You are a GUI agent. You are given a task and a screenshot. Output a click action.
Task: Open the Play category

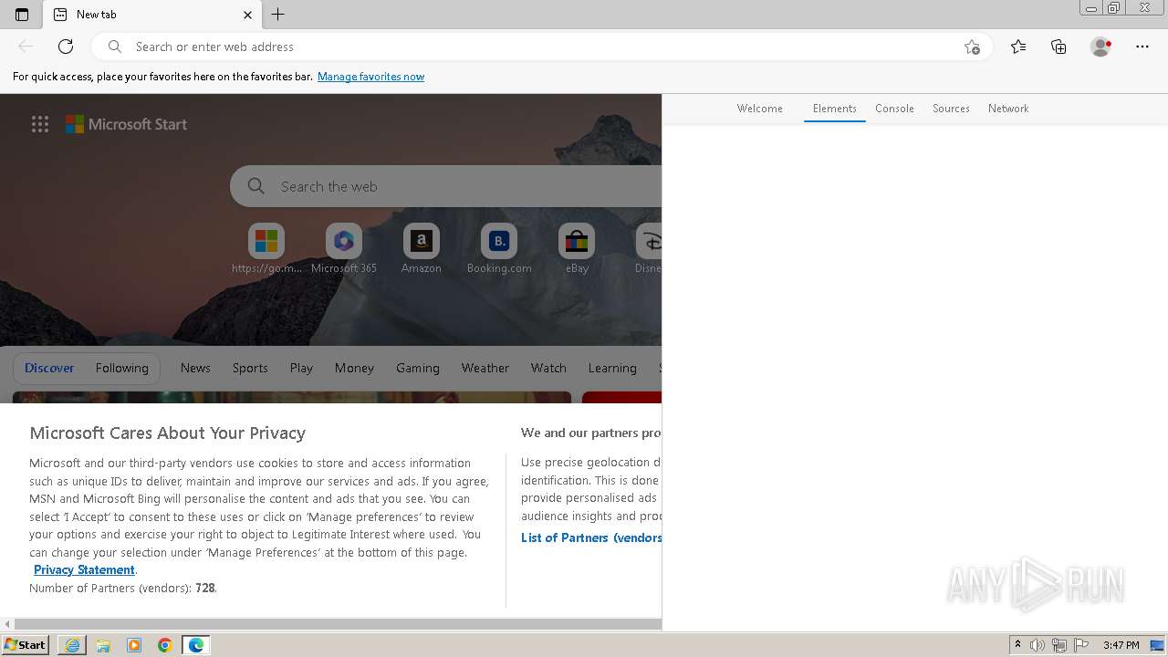tap(301, 368)
